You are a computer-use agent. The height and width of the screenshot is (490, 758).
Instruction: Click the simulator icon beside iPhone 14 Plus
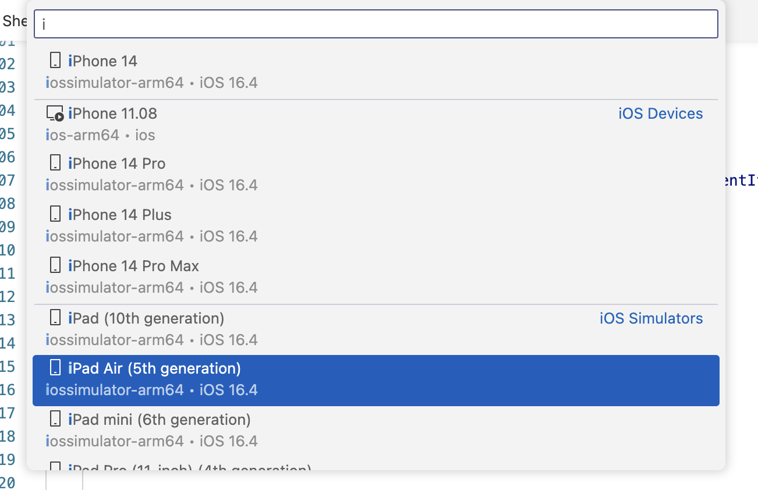coord(55,213)
